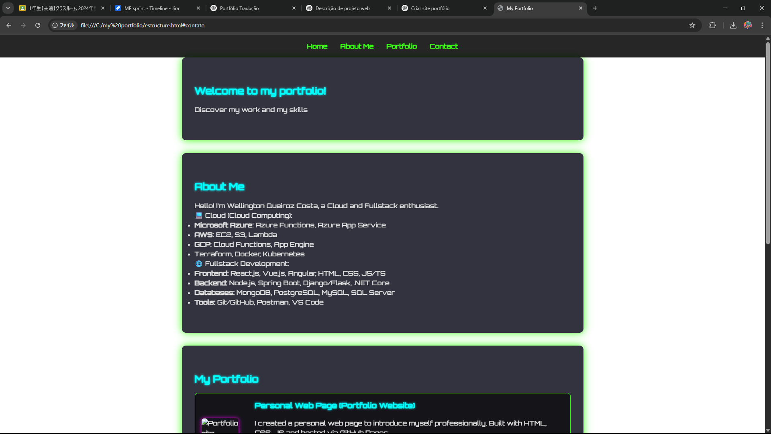Switch to the Portfólio Tradução tab

point(239,8)
